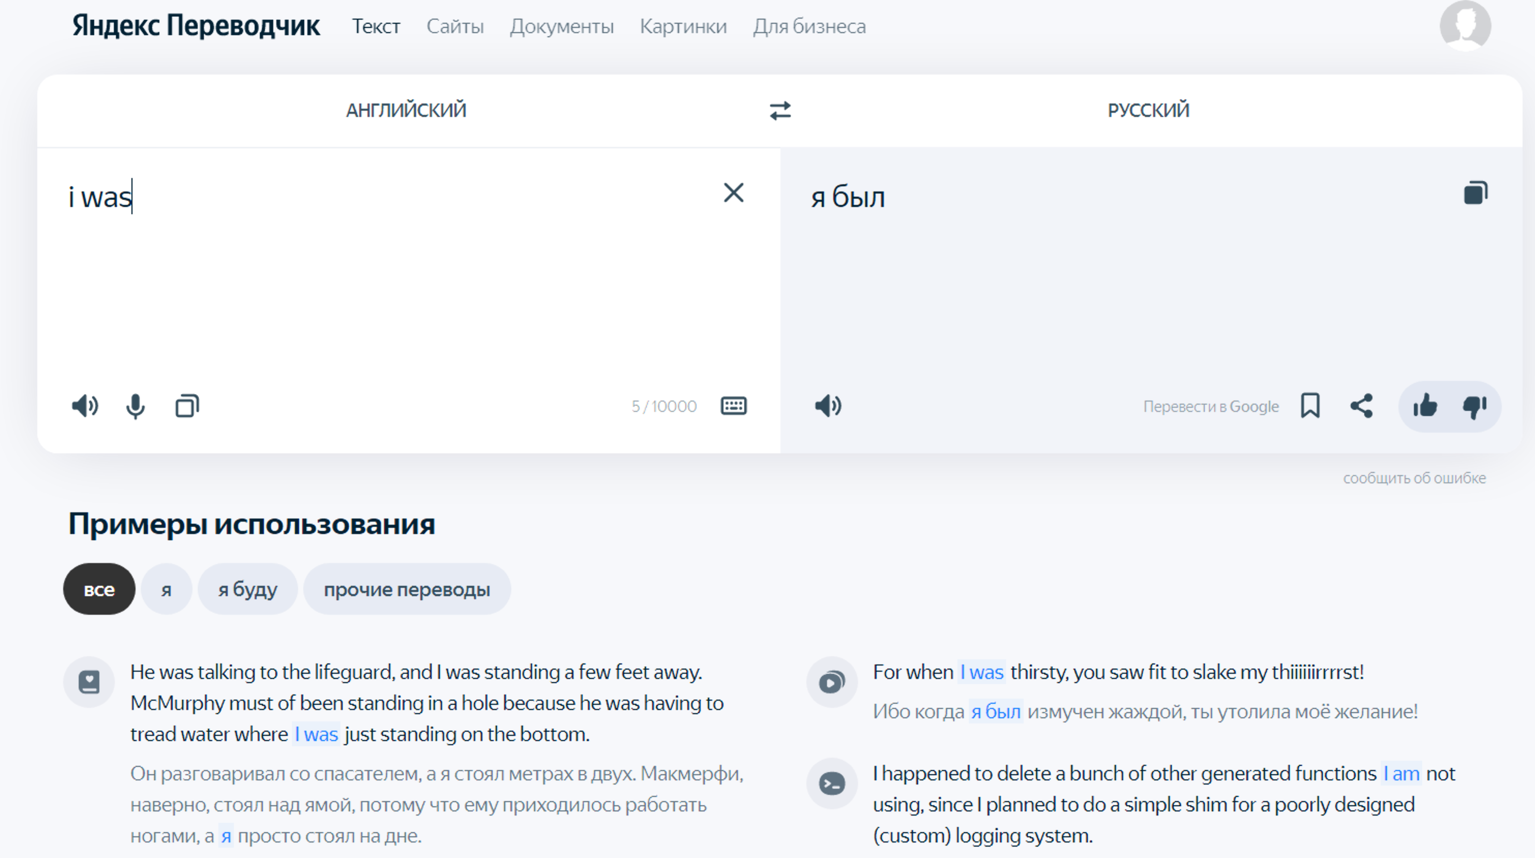
Task: Open the Документы tab
Action: [x=562, y=26]
